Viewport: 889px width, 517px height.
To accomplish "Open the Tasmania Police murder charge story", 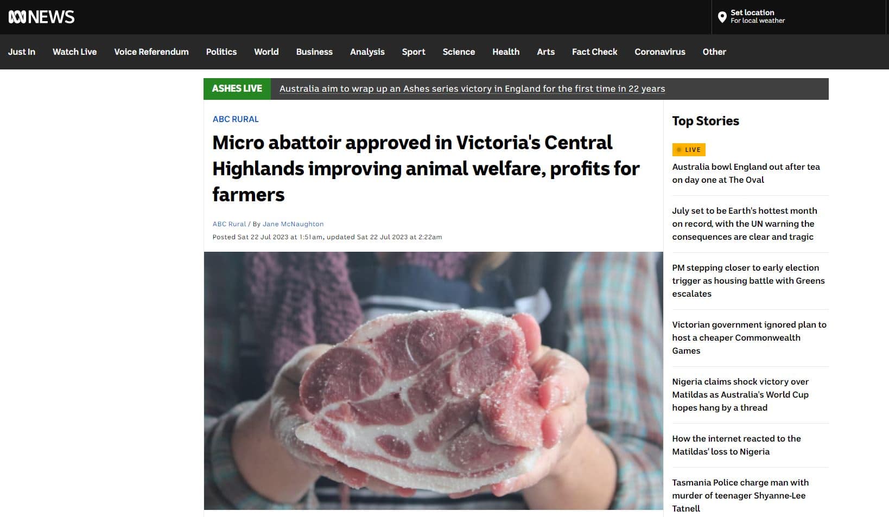I will 740,495.
